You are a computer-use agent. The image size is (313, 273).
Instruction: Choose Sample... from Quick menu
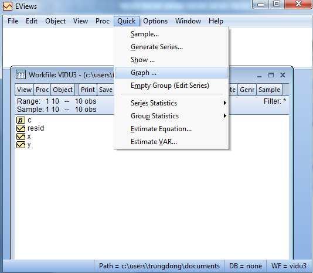point(171,34)
